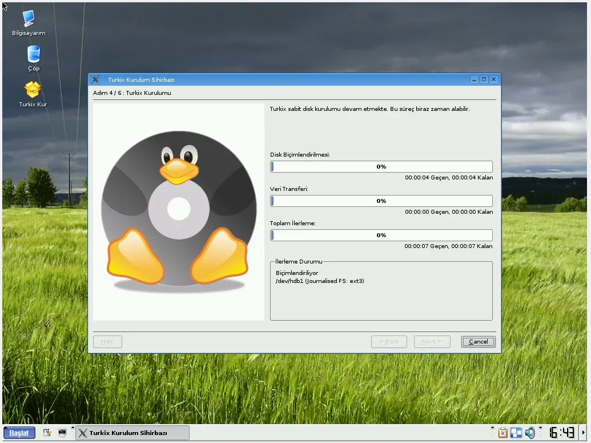The width and height of the screenshot is (591, 443).
Task: Click the Back button
Action: click(389, 342)
